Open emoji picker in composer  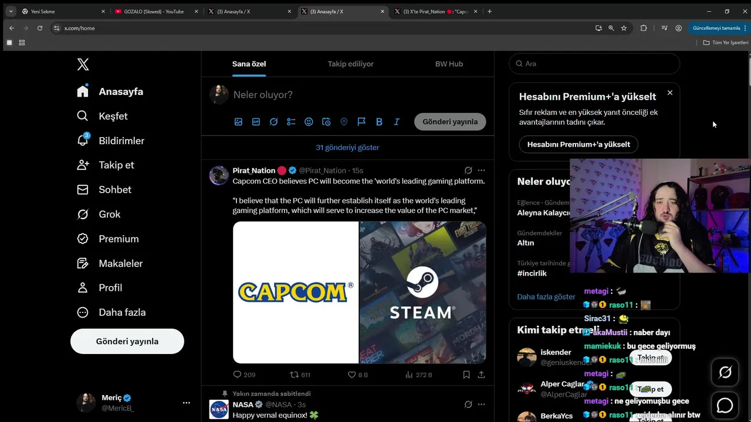309,122
